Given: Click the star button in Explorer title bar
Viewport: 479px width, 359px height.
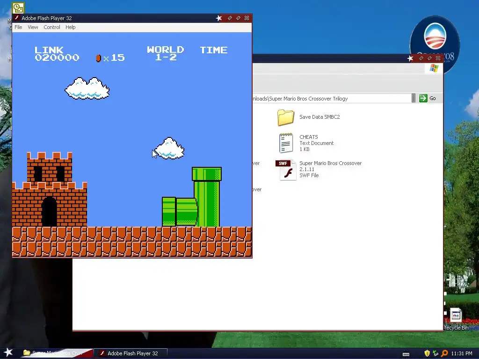Looking at the screenshot, I should (x=410, y=58).
